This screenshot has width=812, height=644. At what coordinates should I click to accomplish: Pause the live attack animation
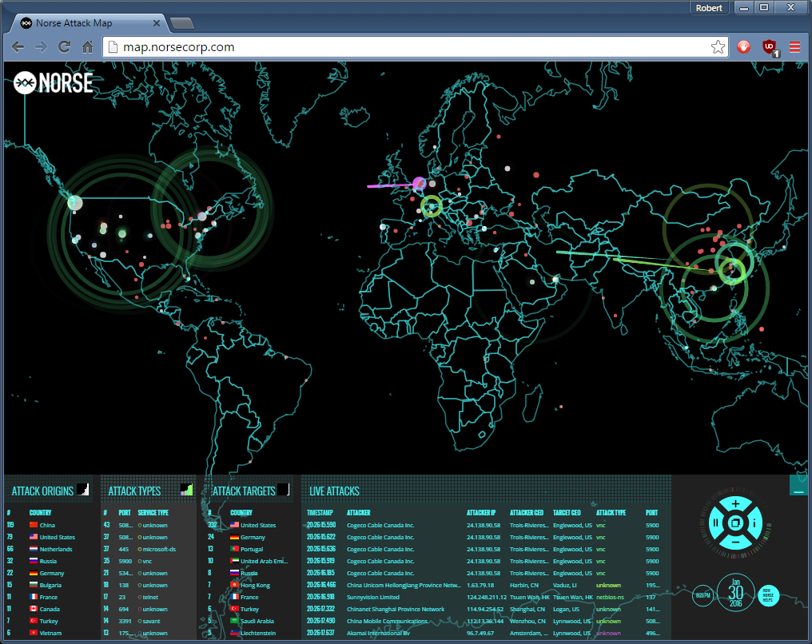715,523
